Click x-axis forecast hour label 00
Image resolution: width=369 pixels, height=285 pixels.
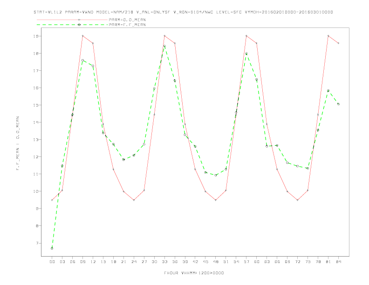pyautogui.click(x=52, y=262)
